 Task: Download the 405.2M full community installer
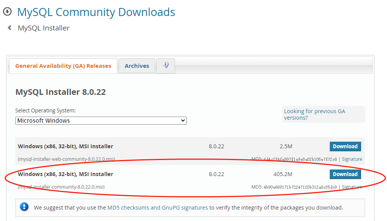tap(345, 174)
